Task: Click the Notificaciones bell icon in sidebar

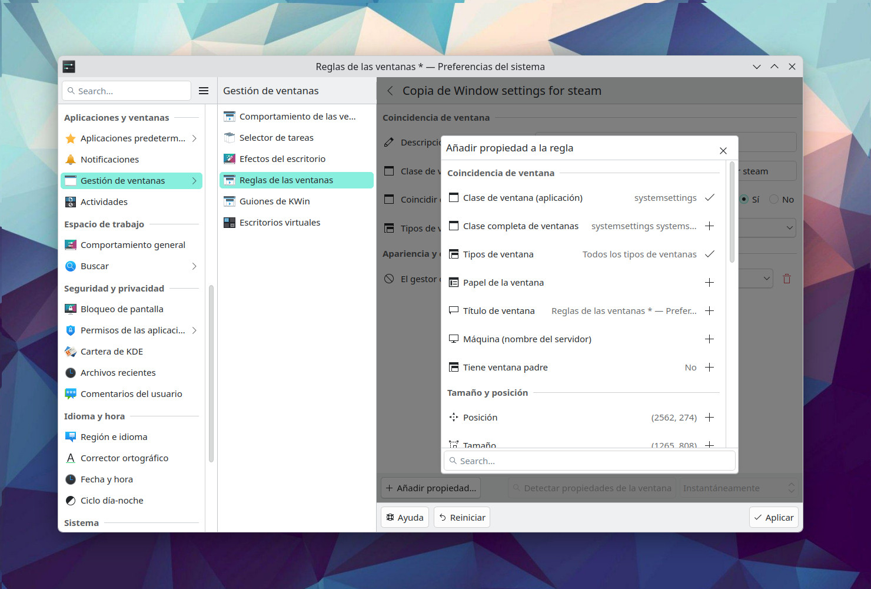Action: 71,160
